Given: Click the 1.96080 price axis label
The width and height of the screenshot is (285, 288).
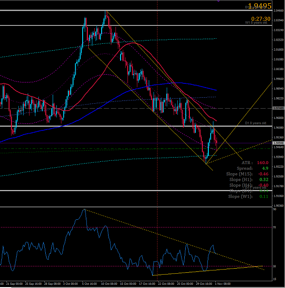Looking at the screenshot, I should click(279, 128).
